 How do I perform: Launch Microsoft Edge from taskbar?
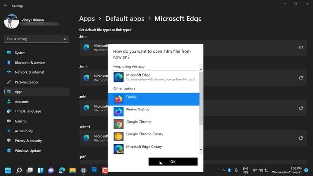[62, 170]
